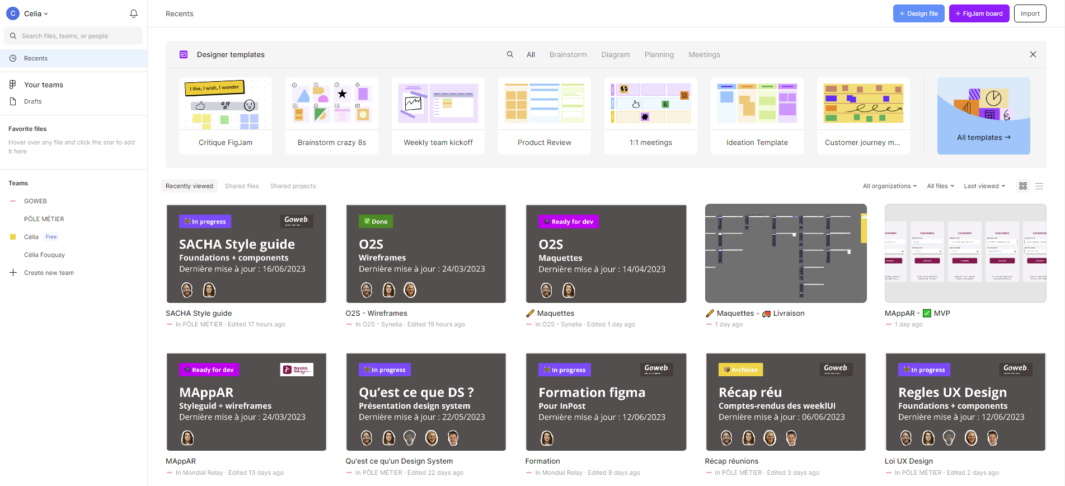Click the 'Récap réunions' file title
The width and height of the screenshot is (1065, 486).
[x=731, y=461]
